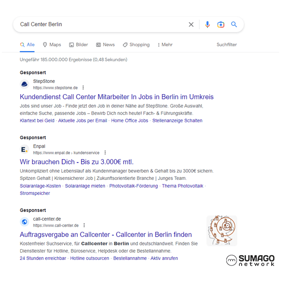Click the call-center.de site name
This screenshot has height=281, width=281.
pyautogui.click(x=47, y=219)
